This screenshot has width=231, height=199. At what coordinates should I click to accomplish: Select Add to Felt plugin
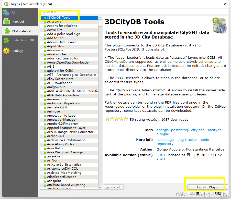tap(69, 38)
